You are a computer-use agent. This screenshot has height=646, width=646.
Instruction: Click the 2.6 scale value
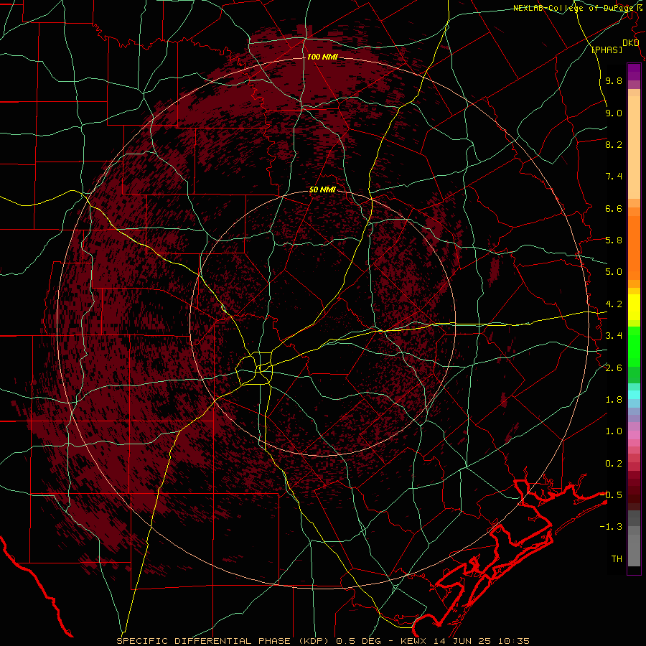pos(614,368)
